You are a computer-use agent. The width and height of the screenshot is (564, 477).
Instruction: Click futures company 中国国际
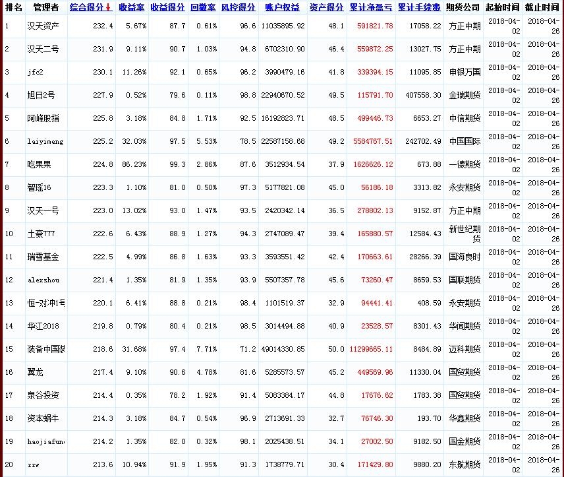click(x=465, y=141)
